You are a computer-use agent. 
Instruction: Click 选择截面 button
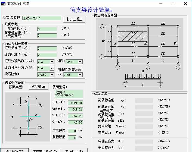38,87
